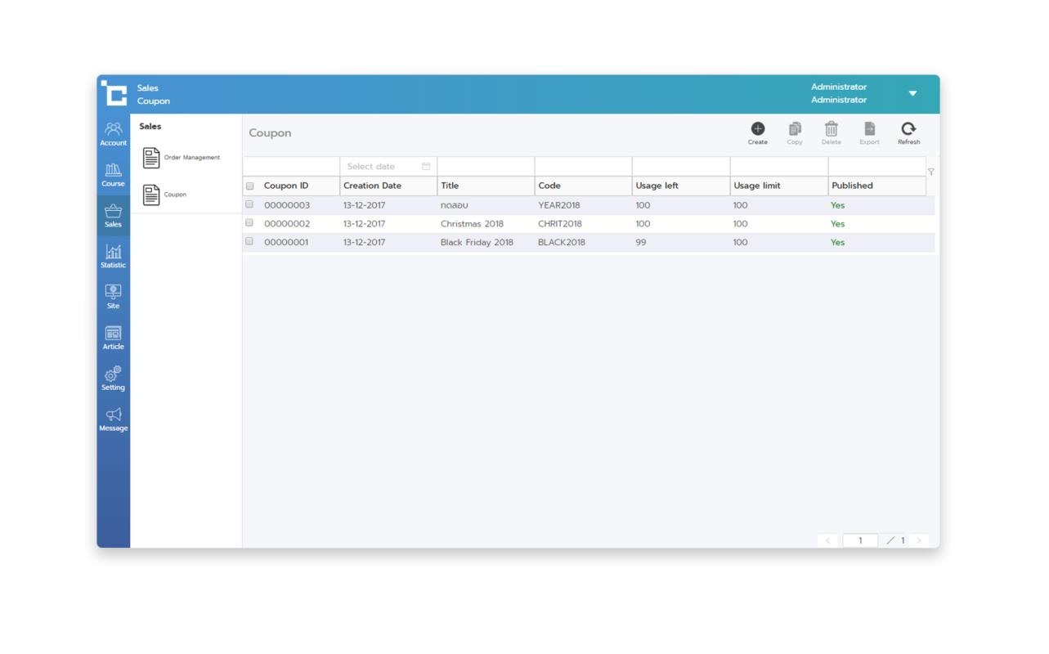Go to next page arrow

(x=919, y=540)
